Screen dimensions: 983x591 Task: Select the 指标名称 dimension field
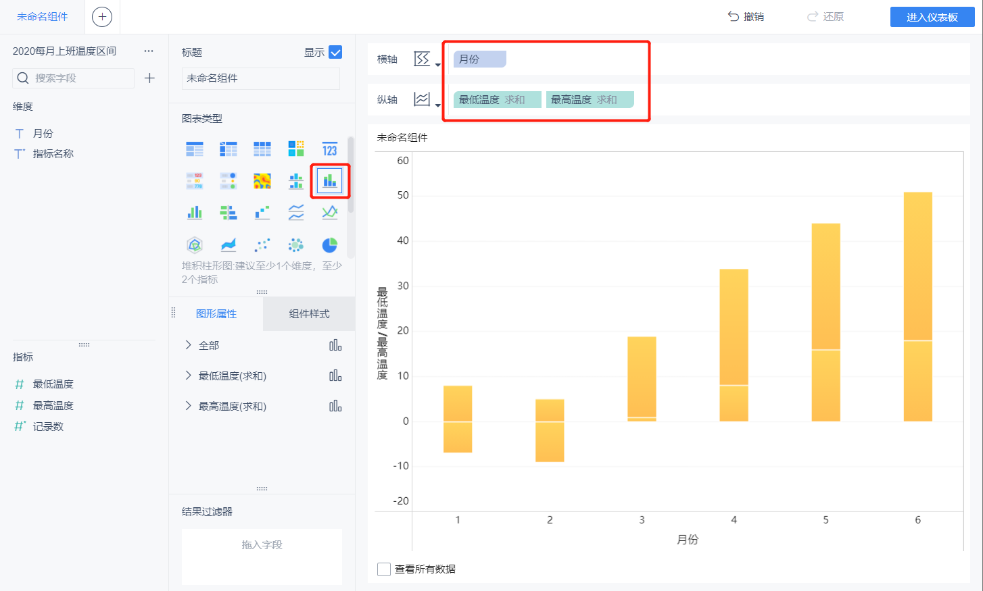tap(53, 154)
